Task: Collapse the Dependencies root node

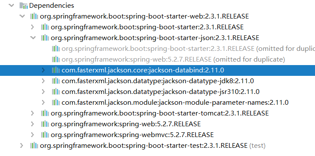Action: click(11, 6)
